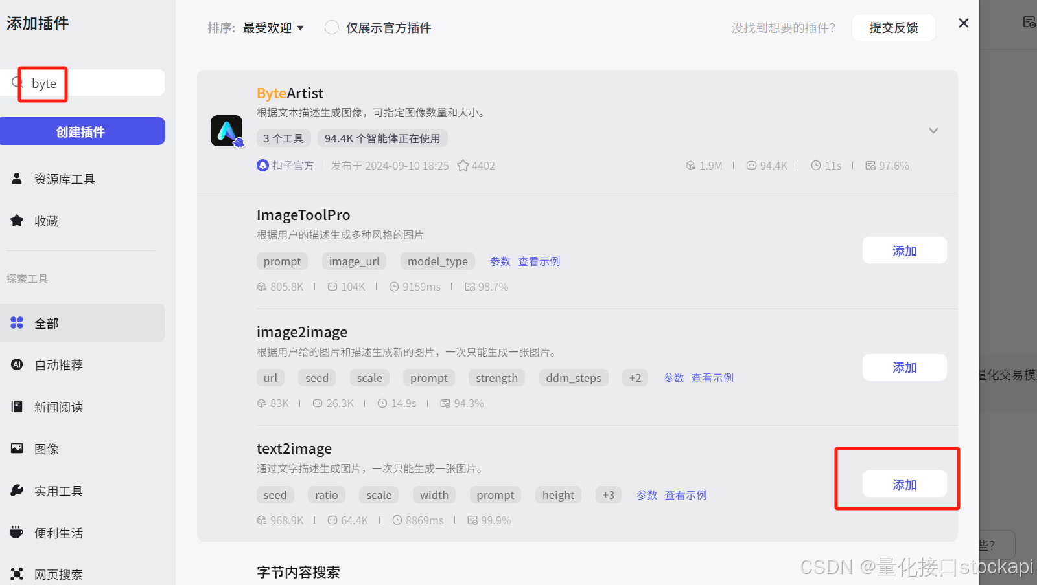Click the ddm_steps parameter tag
This screenshot has width=1037, height=585.
[574, 378]
